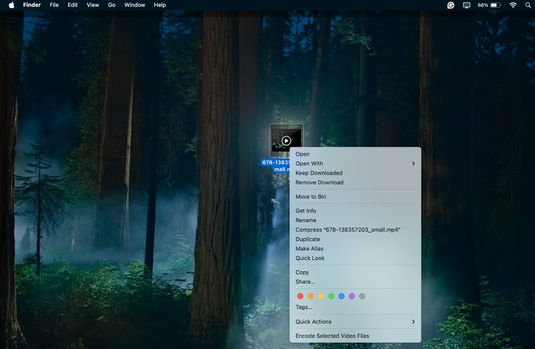Open Spotlight search magnifier
Screen dimensions: 535x349
[528, 5]
